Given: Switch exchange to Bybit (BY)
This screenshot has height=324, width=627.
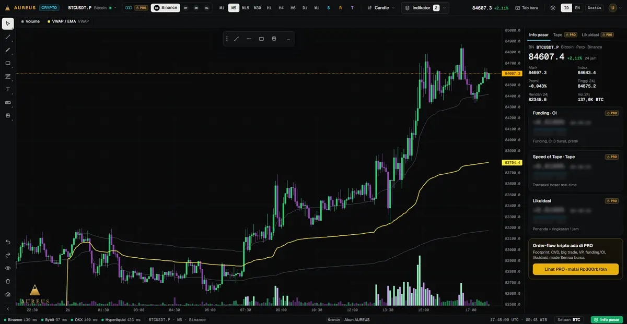Looking at the screenshot, I should coord(186,8).
